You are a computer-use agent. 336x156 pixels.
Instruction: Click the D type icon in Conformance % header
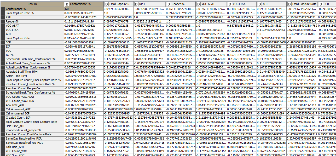point(67,4)
